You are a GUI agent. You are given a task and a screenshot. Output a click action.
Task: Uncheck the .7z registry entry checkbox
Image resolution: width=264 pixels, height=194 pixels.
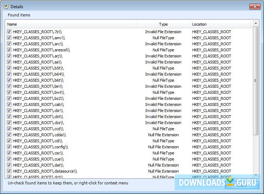[x=9, y=32]
